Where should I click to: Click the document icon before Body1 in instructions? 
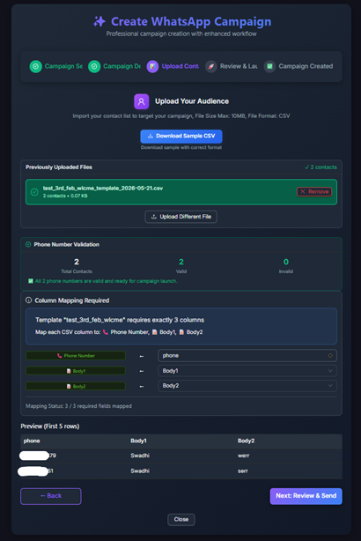point(154,332)
